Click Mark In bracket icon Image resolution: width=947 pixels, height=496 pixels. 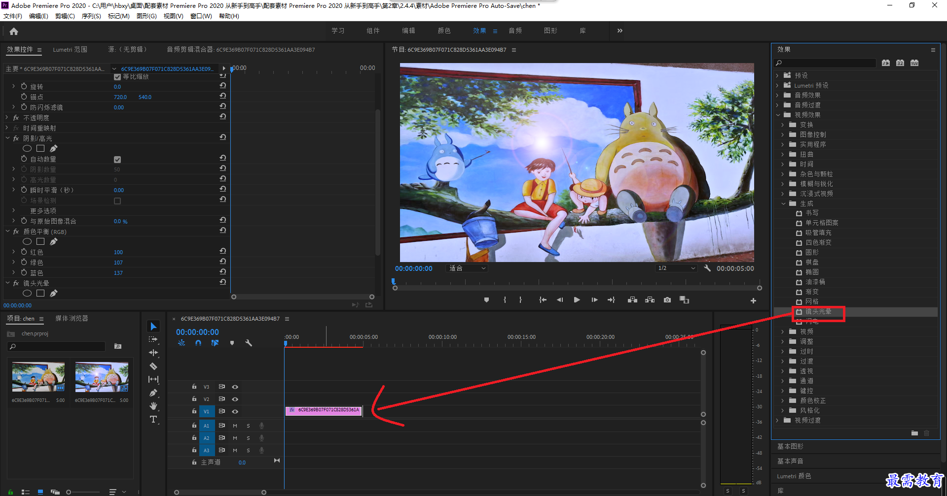pos(505,300)
